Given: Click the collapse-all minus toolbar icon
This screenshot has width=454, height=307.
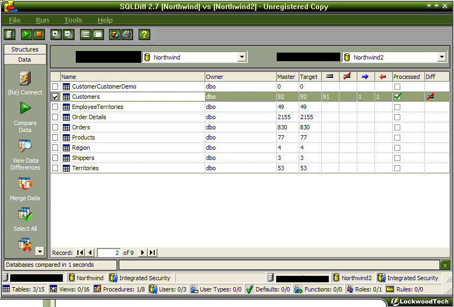Looking at the screenshot, I should [69, 34].
